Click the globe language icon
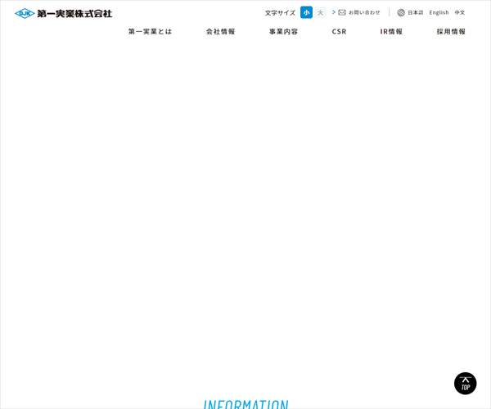This screenshot has height=409, width=491. [401, 12]
